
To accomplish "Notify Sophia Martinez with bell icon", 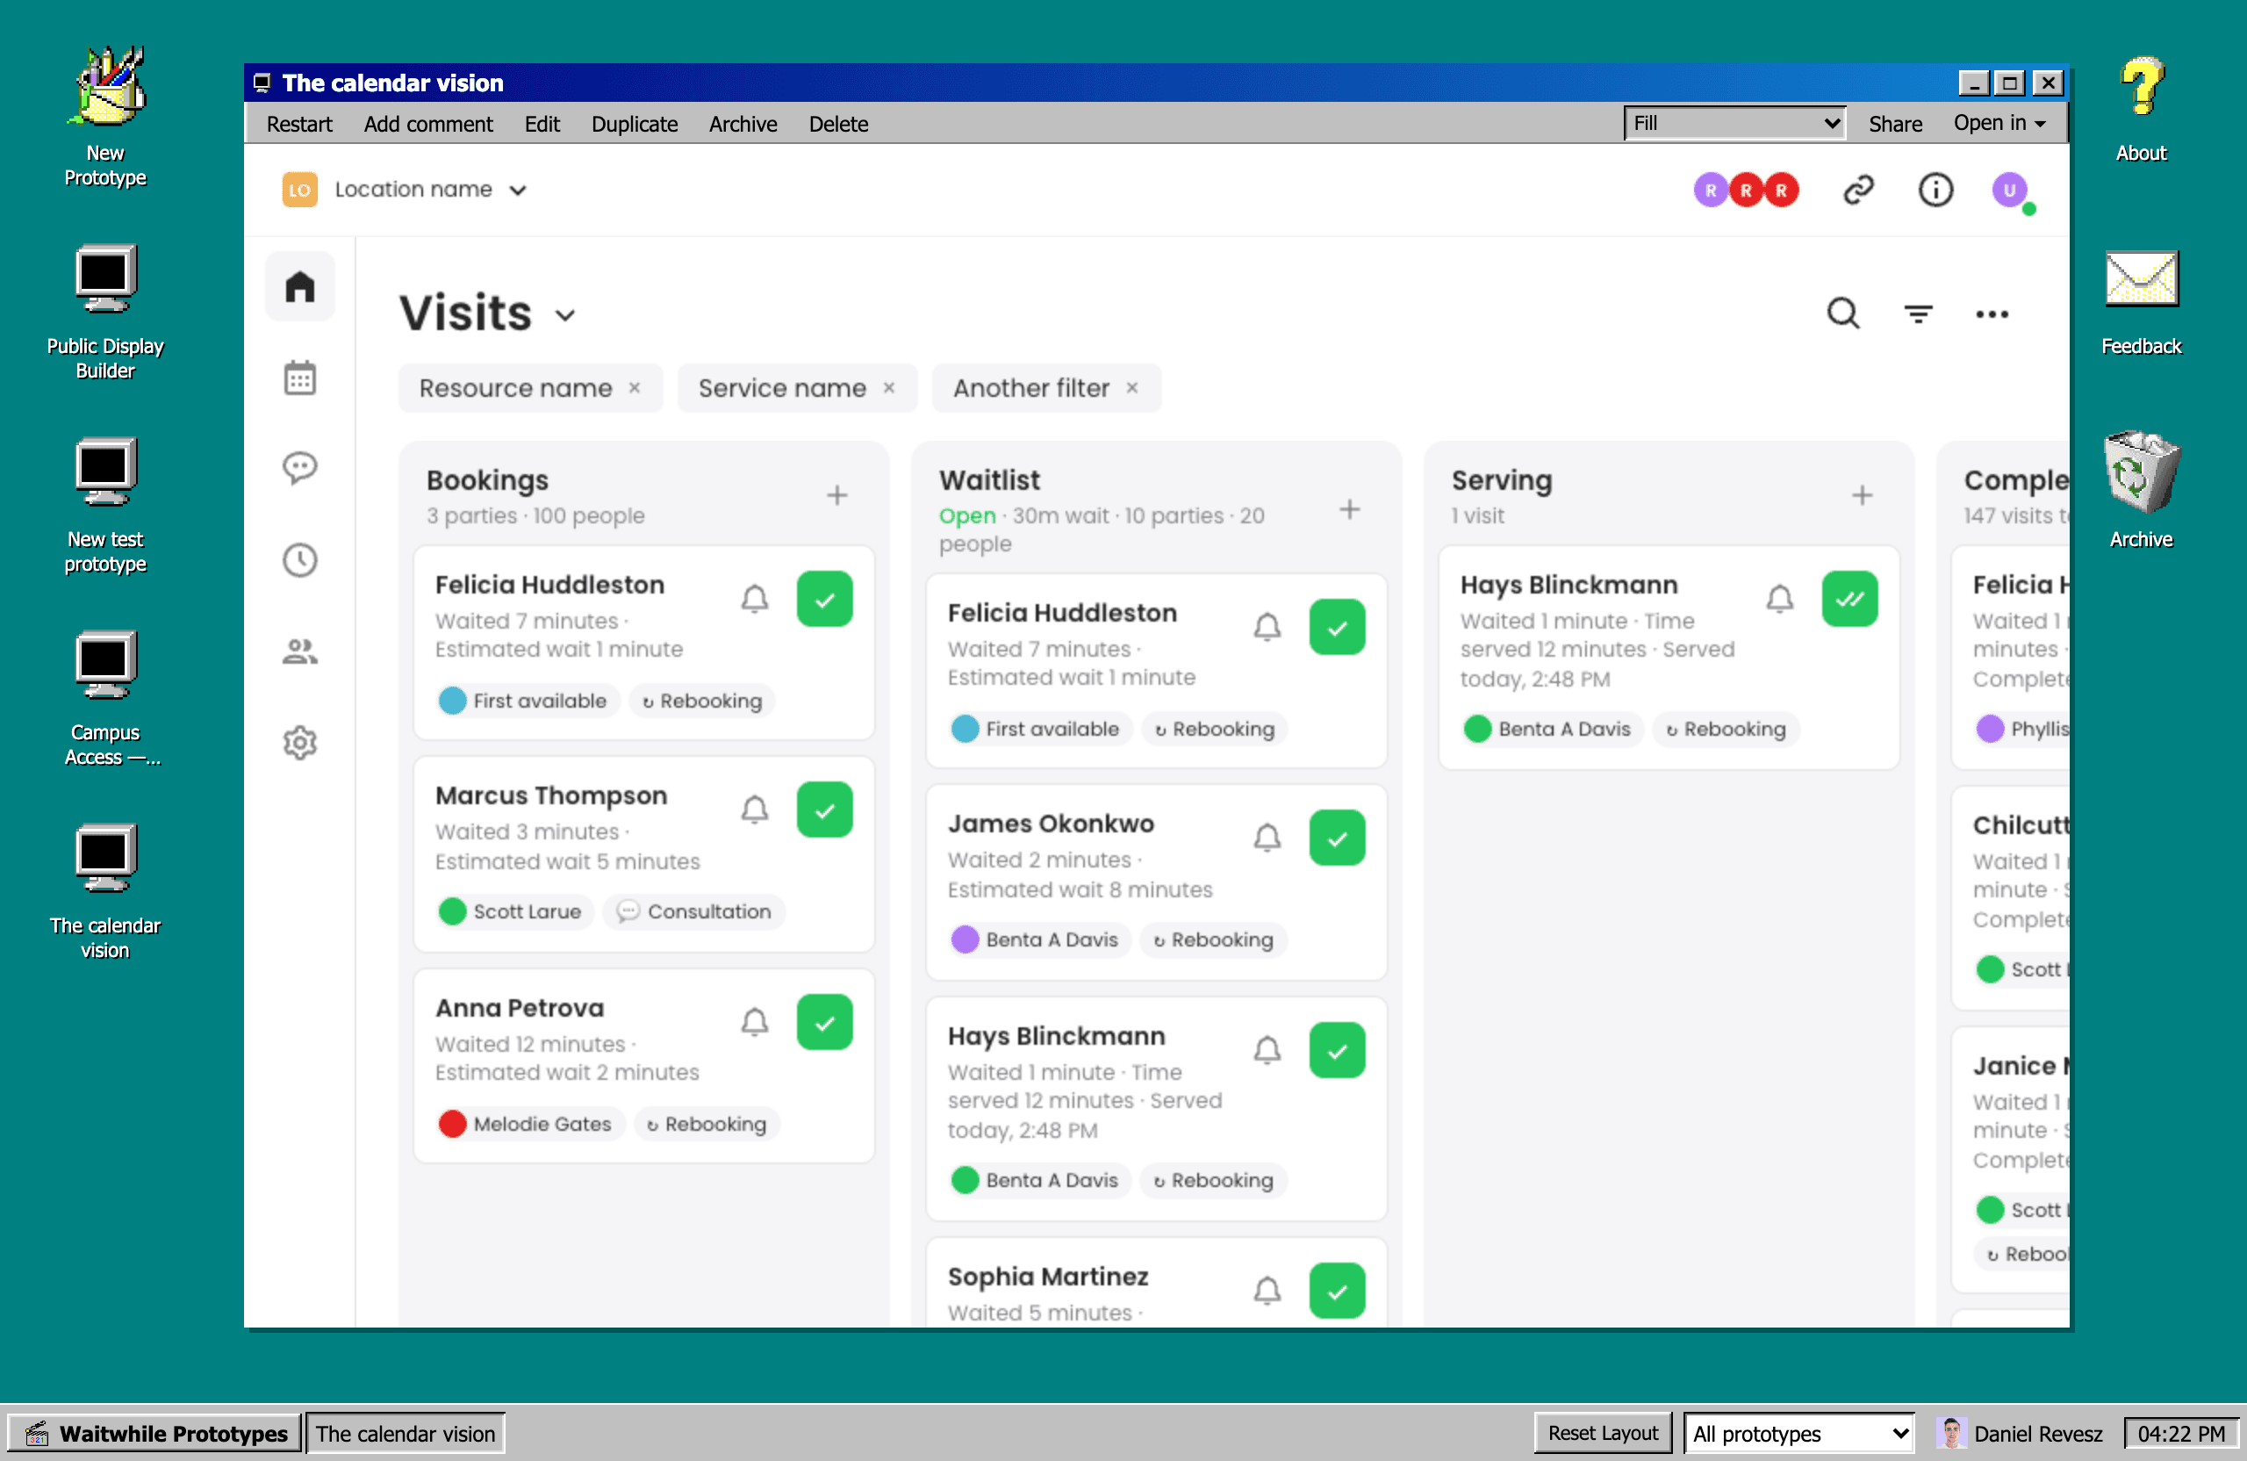I will coord(1267,1290).
